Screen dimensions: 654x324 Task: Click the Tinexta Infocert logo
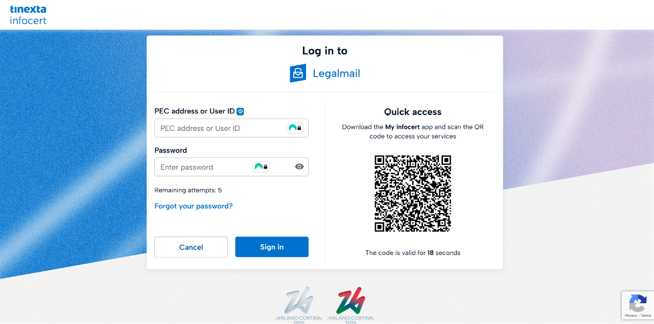pyautogui.click(x=28, y=15)
